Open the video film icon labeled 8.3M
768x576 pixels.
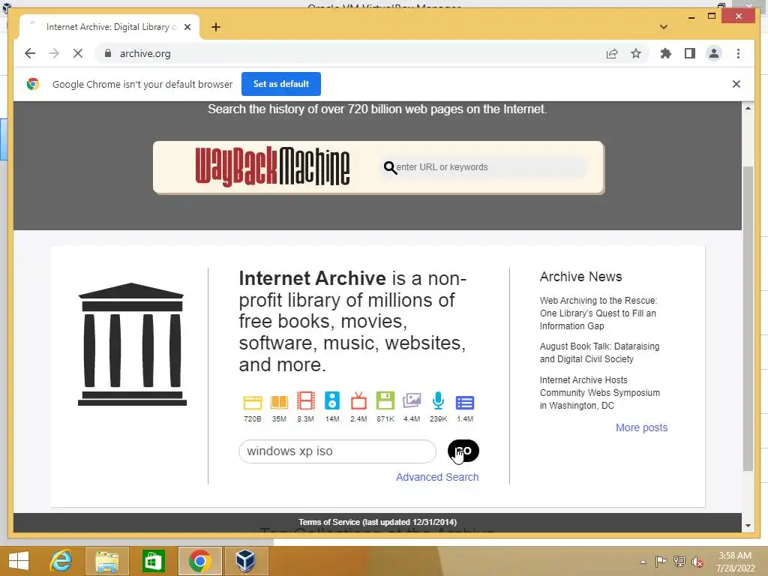click(306, 401)
